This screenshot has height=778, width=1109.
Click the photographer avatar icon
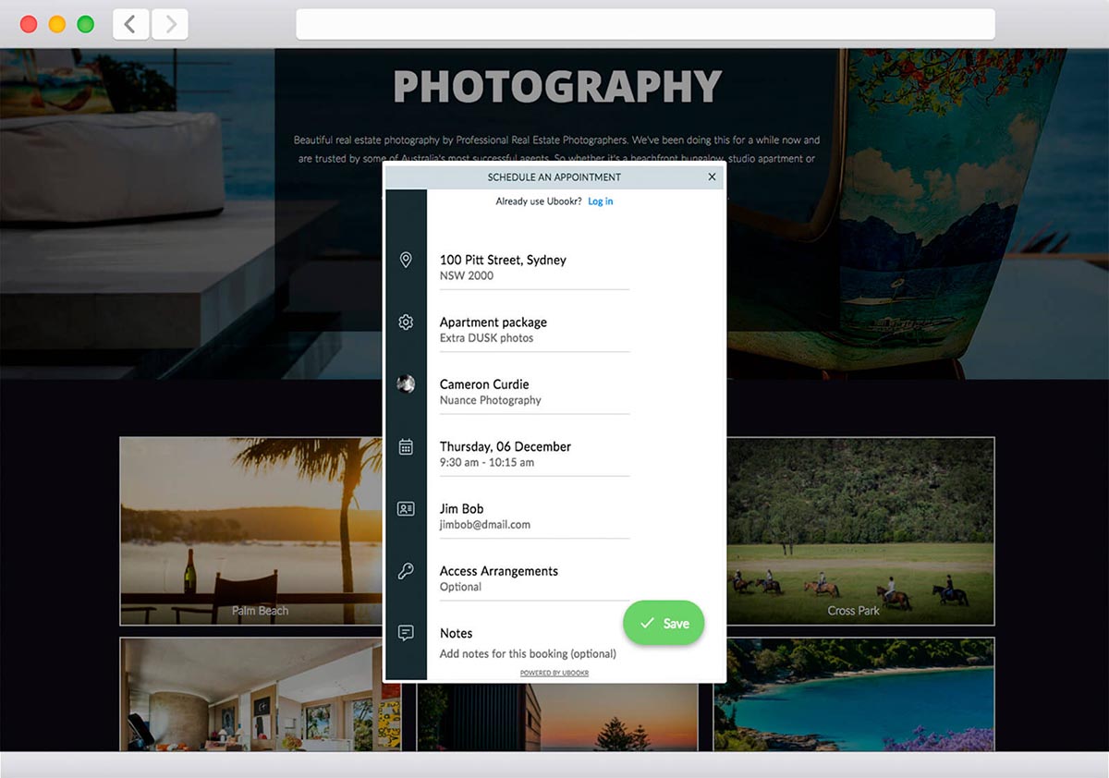click(406, 383)
